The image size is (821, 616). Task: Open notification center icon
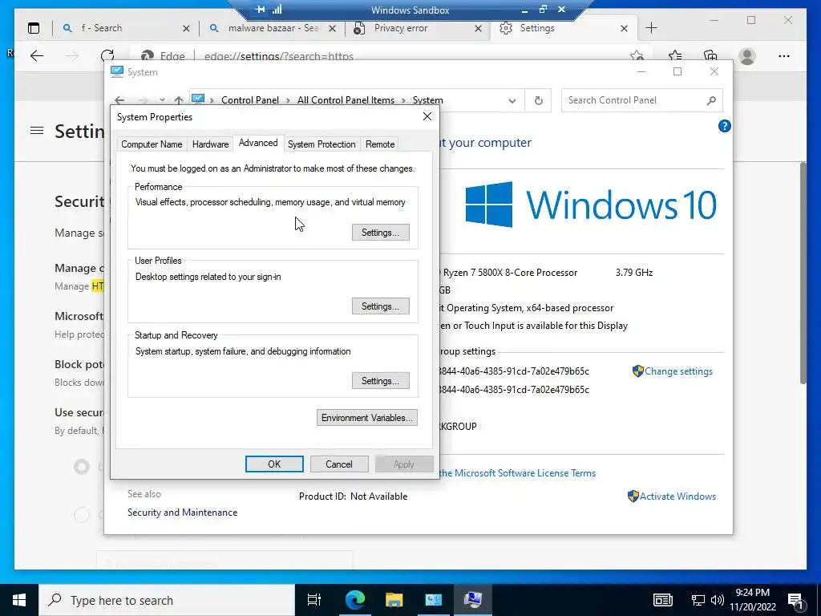pos(795,600)
